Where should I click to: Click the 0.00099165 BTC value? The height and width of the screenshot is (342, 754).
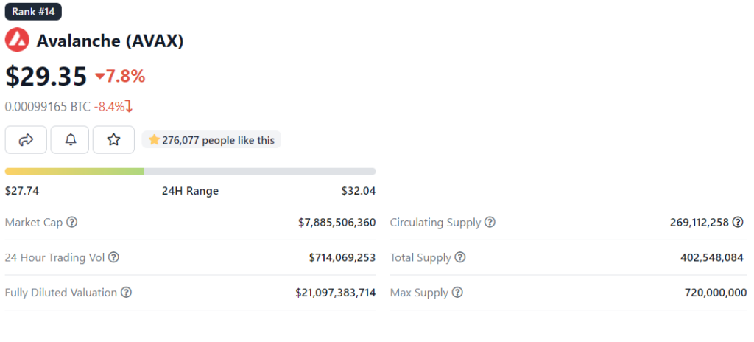pyautogui.click(x=48, y=106)
